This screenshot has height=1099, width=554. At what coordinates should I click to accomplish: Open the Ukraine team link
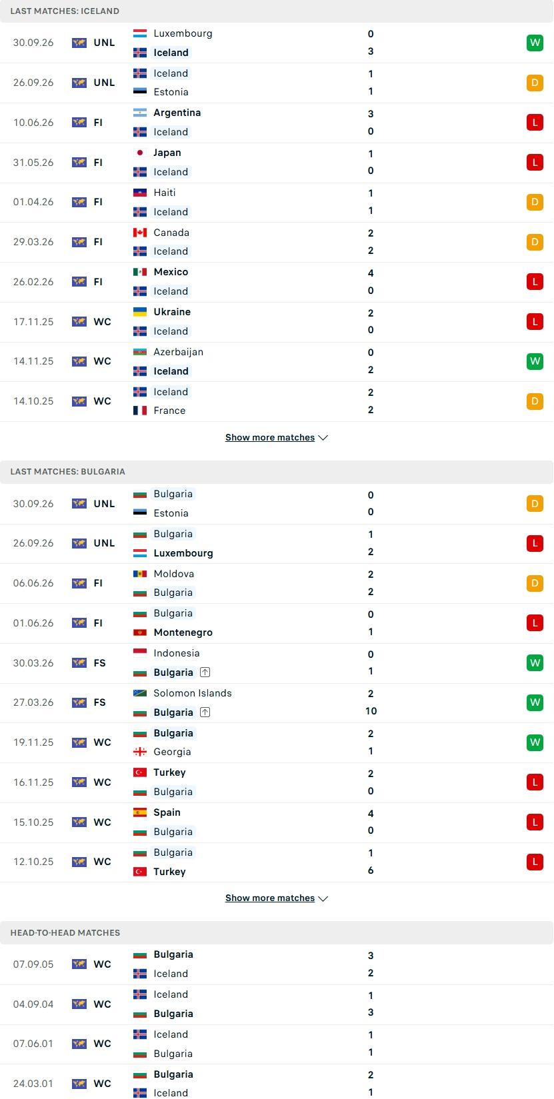(x=172, y=312)
